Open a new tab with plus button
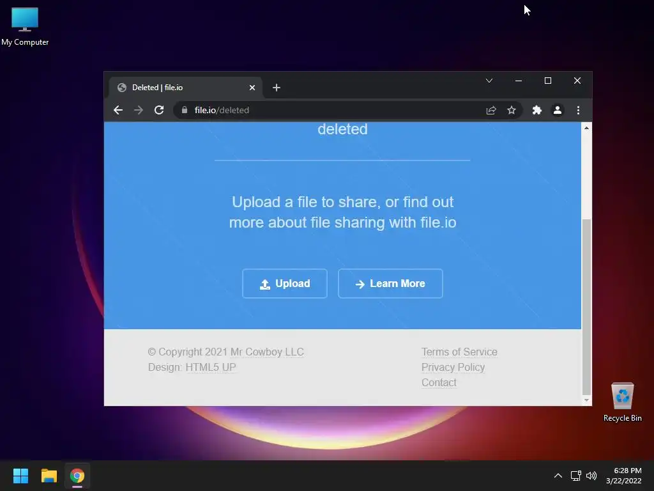Image resolution: width=654 pixels, height=491 pixels. coord(276,88)
